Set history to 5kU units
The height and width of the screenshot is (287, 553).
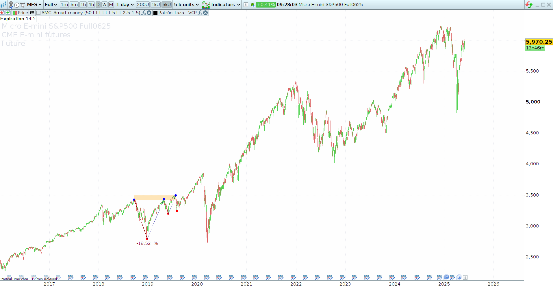coord(167,5)
